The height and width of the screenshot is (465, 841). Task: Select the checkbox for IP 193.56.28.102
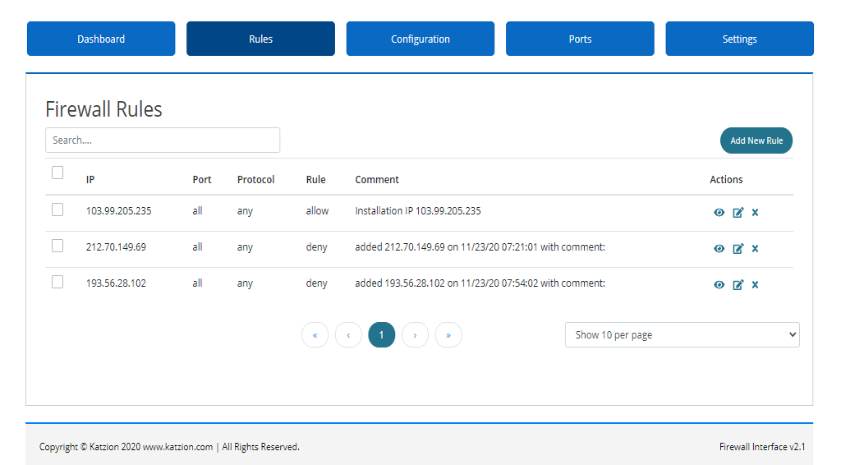click(57, 282)
